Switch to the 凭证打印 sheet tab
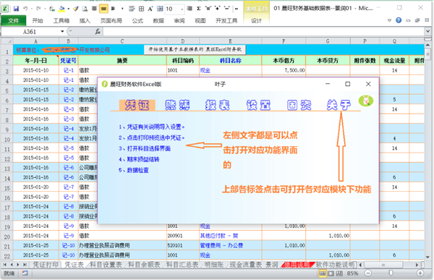The image size is (434, 280). click(46, 265)
